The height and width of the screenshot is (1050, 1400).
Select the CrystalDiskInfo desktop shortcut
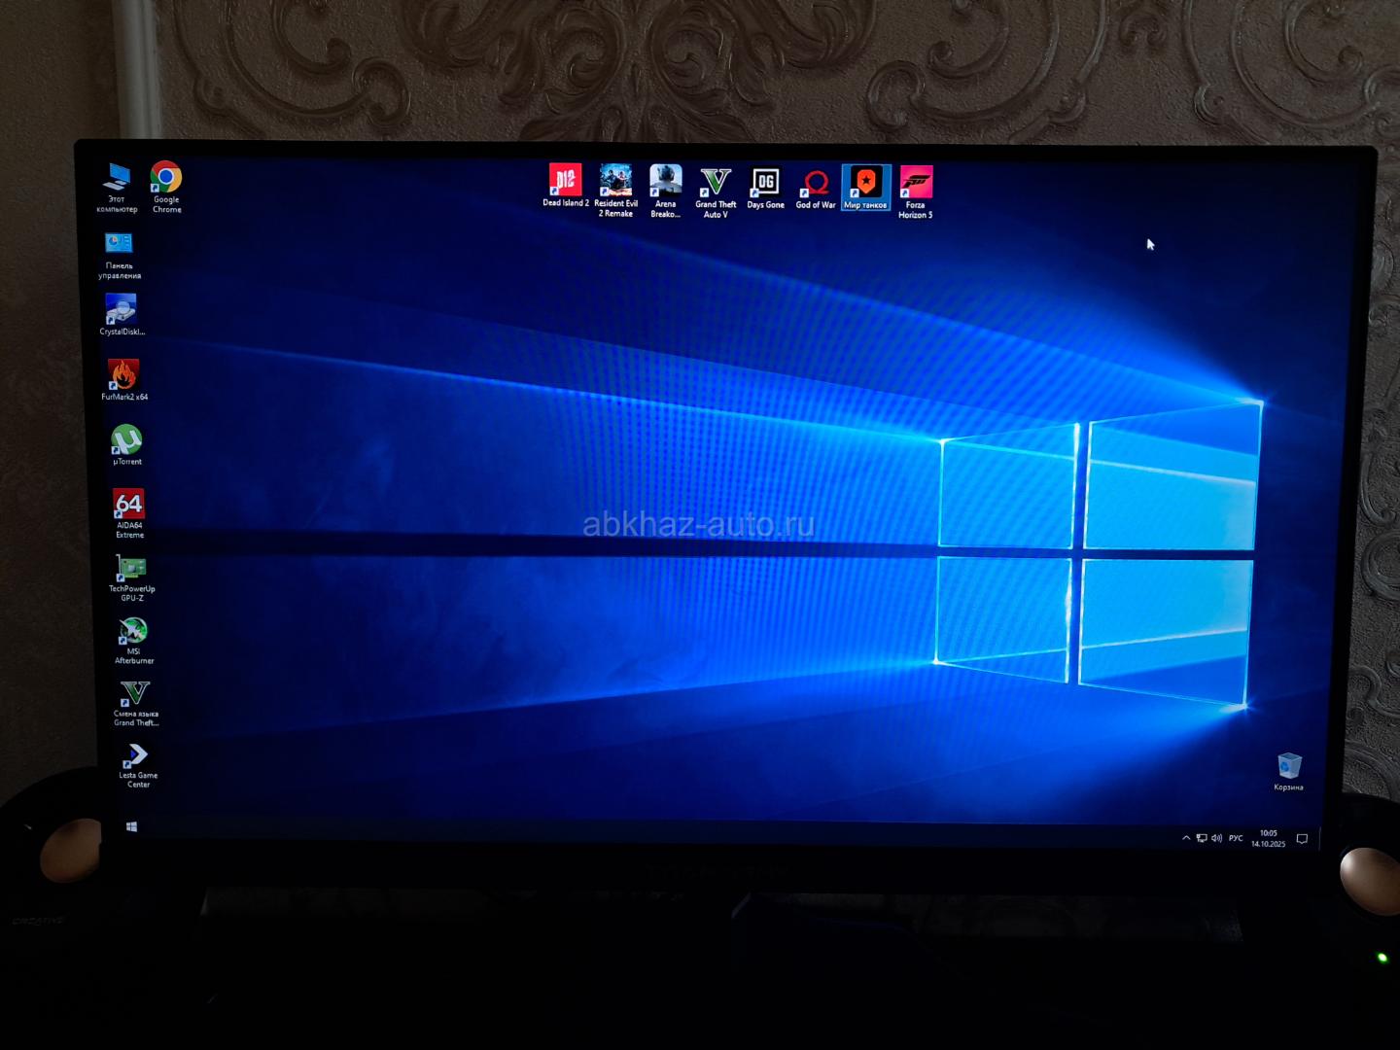122,310
